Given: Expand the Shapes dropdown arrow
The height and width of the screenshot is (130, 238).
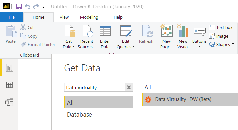Looking at the screenshot, I should click(233, 44).
